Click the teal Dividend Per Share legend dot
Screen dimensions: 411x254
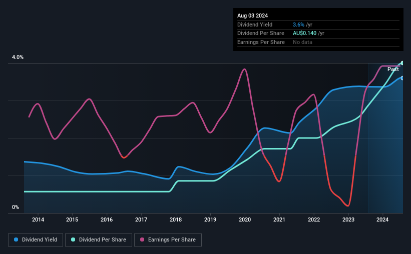coord(73,240)
